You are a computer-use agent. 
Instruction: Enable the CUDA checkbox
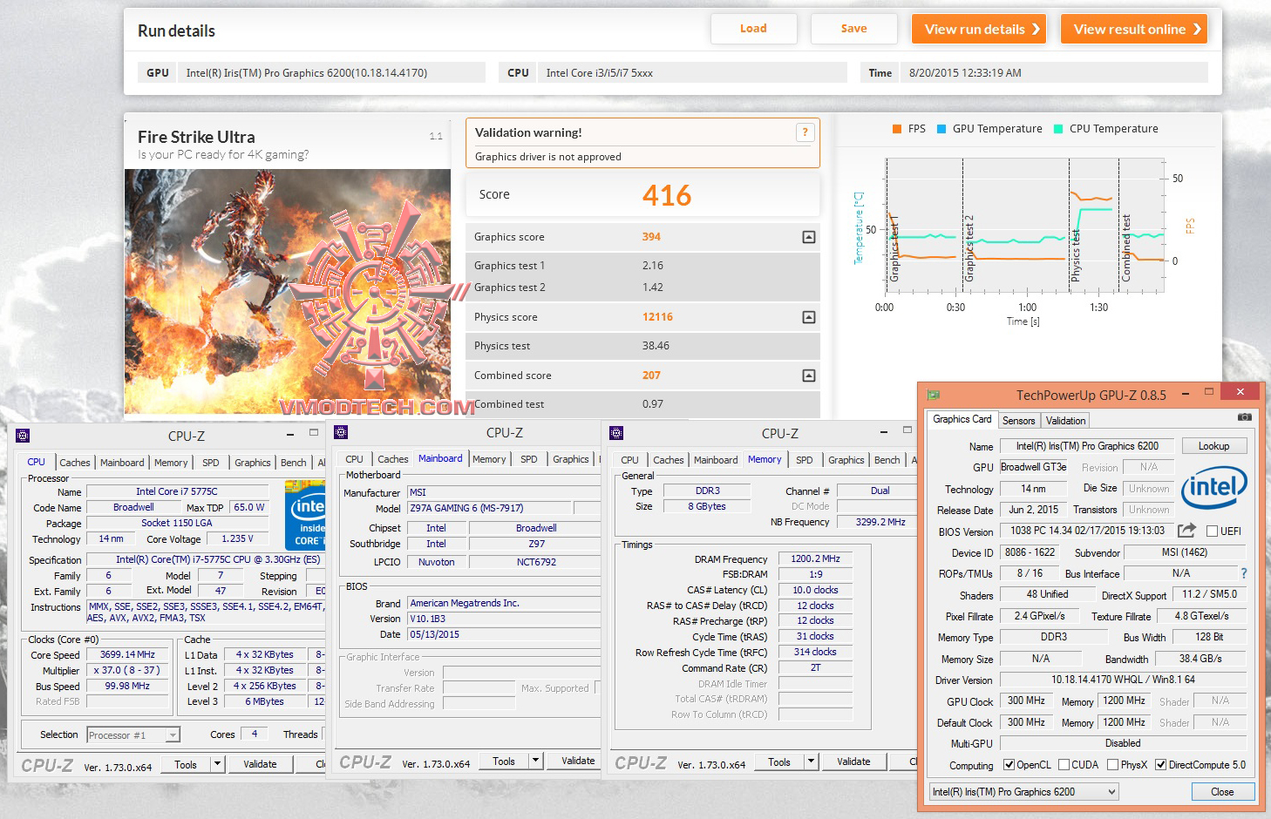click(1064, 765)
